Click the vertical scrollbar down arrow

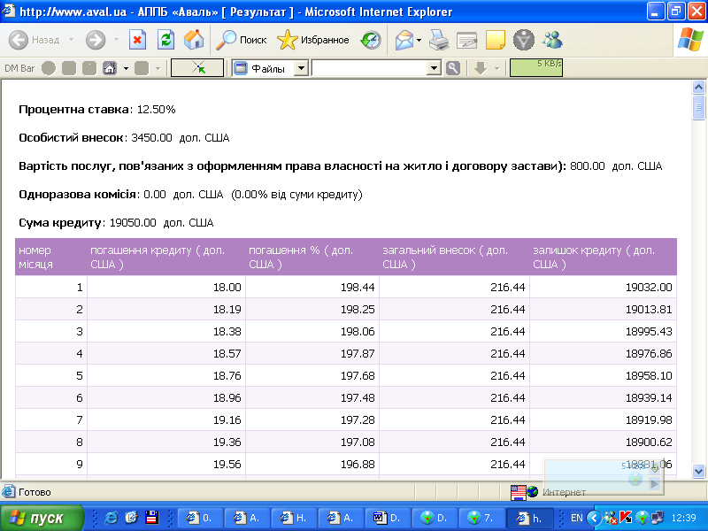point(698,471)
